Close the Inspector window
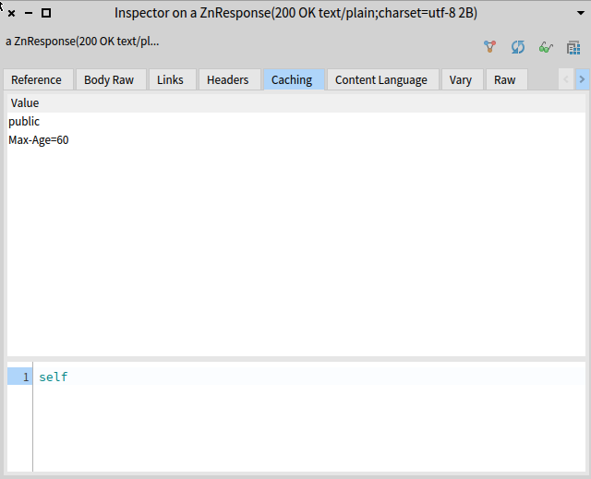The height and width of the screenshot is (479, 591). tap(12, 14)
